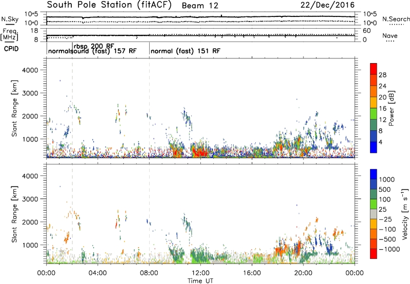The image size is (410, 284).
Task: Click the dashed CPID marker line at 02:00 in the velocity panel
Action: (x=72, y=214)
